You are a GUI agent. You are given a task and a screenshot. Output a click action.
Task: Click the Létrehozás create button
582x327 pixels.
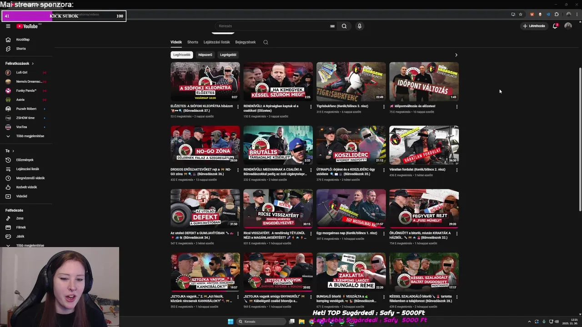534,26
